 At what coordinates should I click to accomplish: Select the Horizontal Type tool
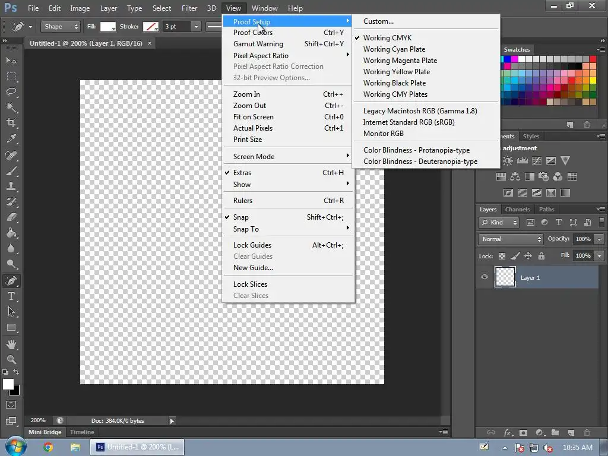(x=11, y=297)
